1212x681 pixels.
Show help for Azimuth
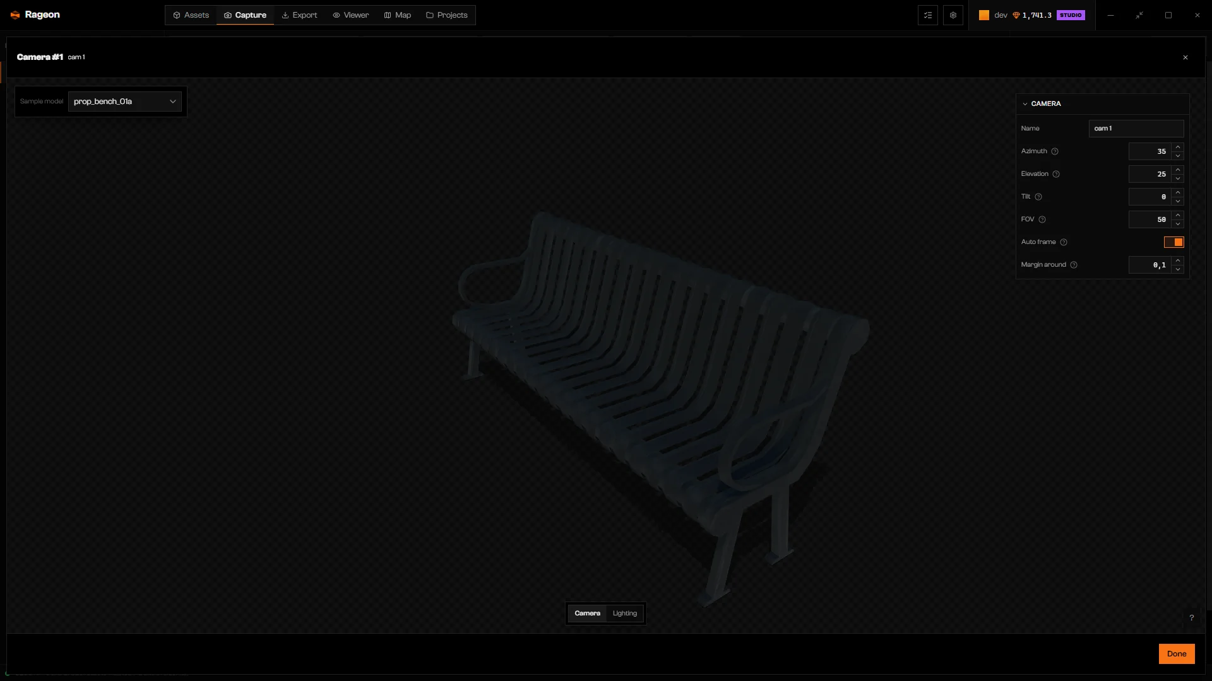point(1054,151)
